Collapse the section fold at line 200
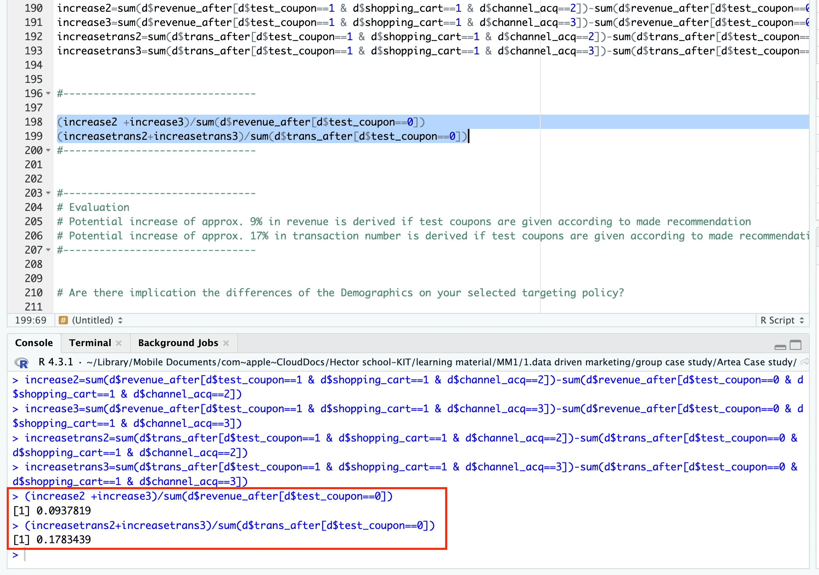Screen dimensions: 819x575 tap(48, 151)
